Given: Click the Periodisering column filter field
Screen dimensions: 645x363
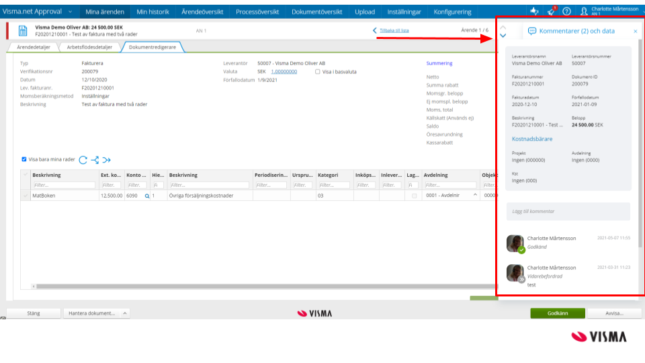Looking at the screenshot, I should (271, 186).
